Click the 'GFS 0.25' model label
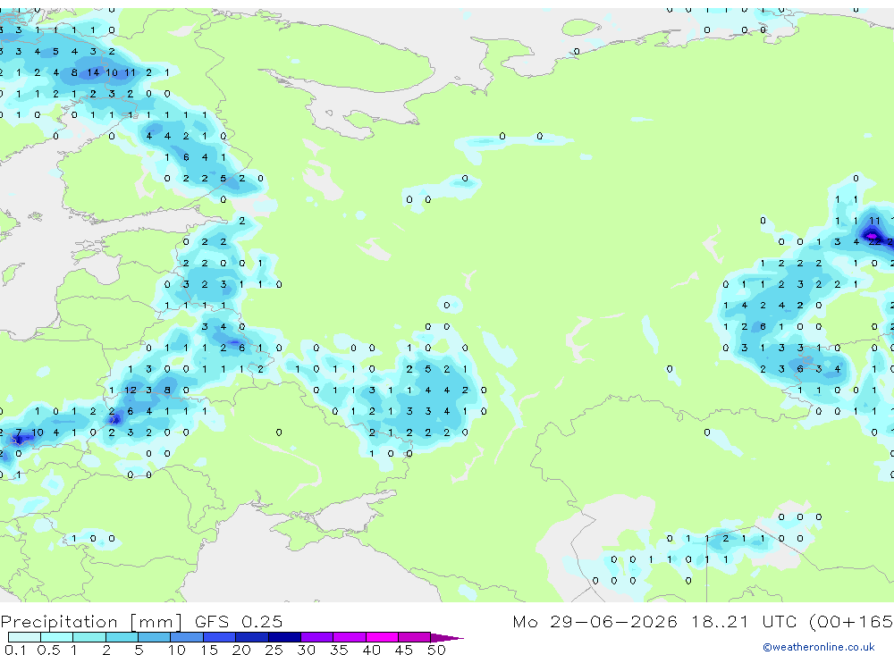This screenshot has width=894, height=655. tap(239, 621)
